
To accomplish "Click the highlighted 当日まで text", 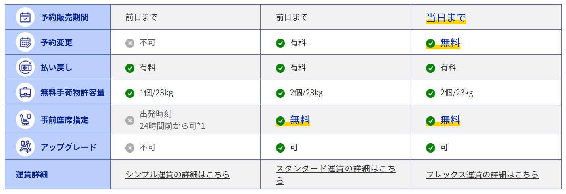I will click(446, 18).
